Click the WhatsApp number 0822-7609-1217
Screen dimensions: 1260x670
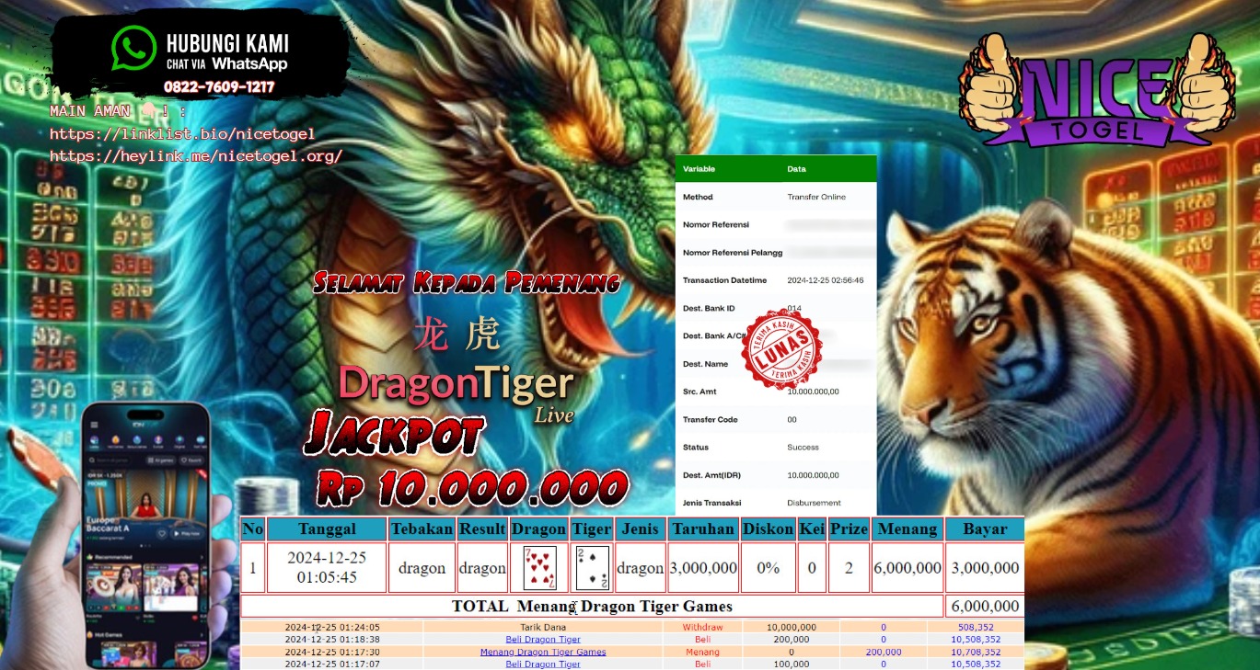[219, 87]
